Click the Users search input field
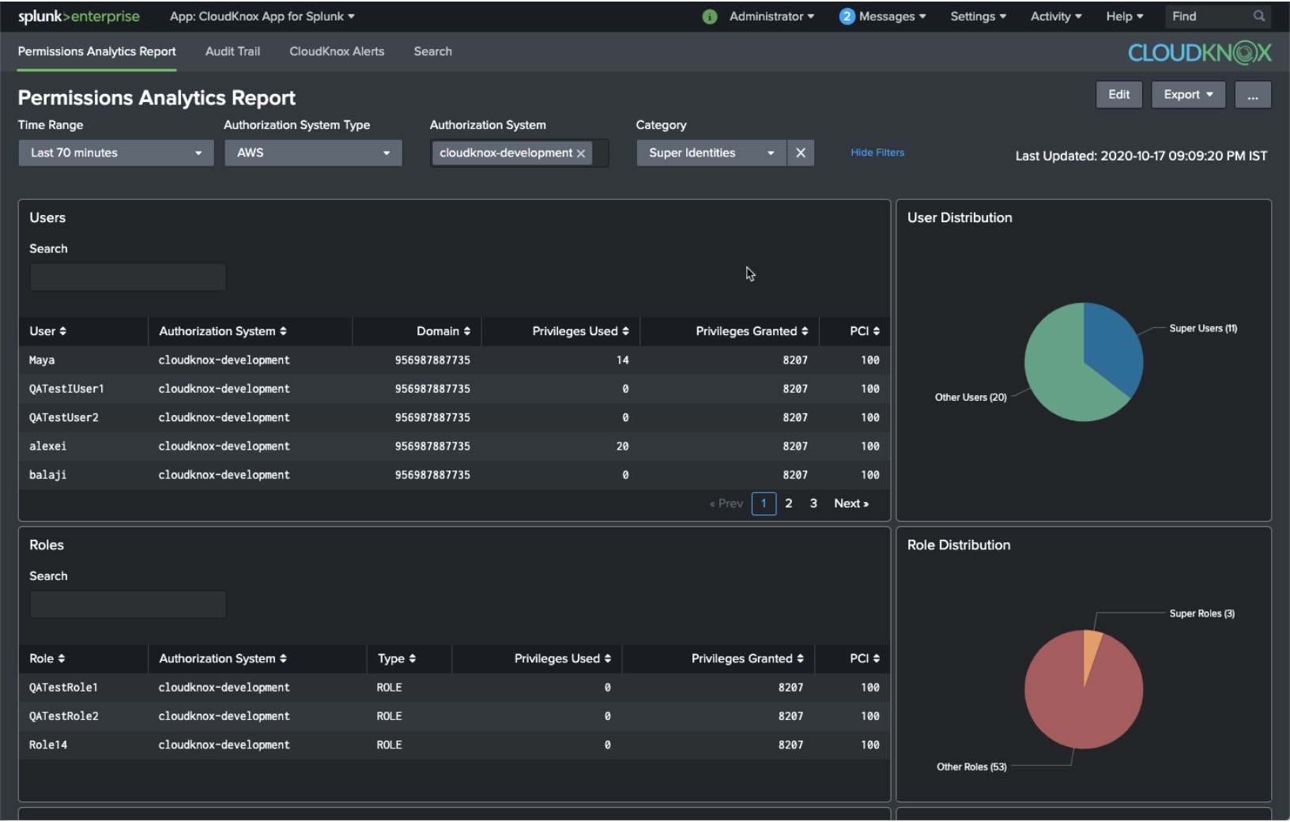 coord(127,277)
